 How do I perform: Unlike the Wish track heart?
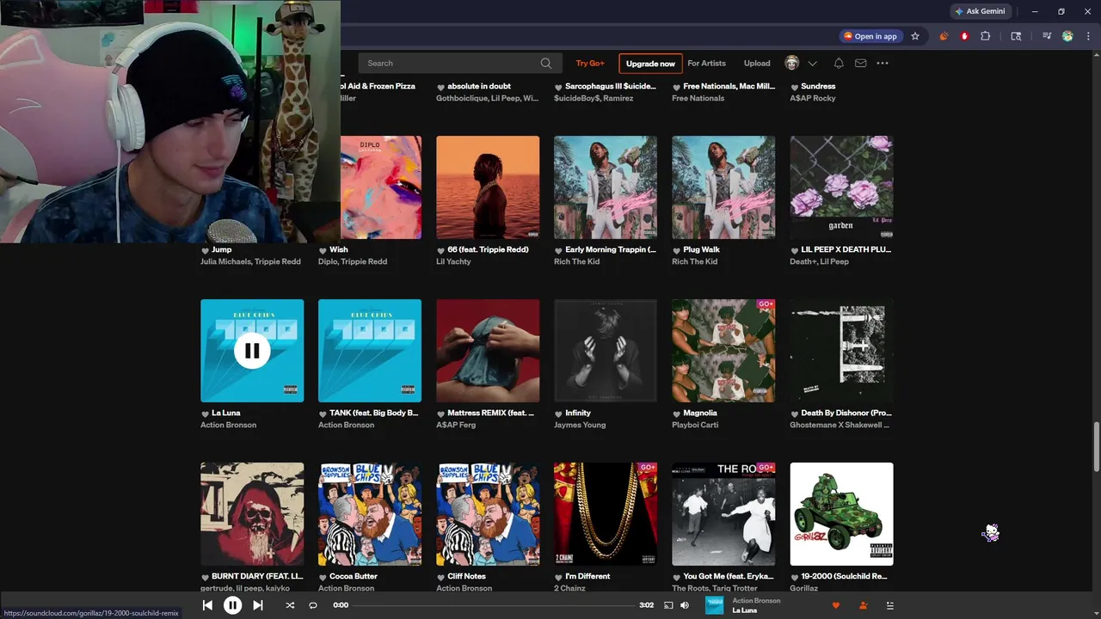point(323,250)
